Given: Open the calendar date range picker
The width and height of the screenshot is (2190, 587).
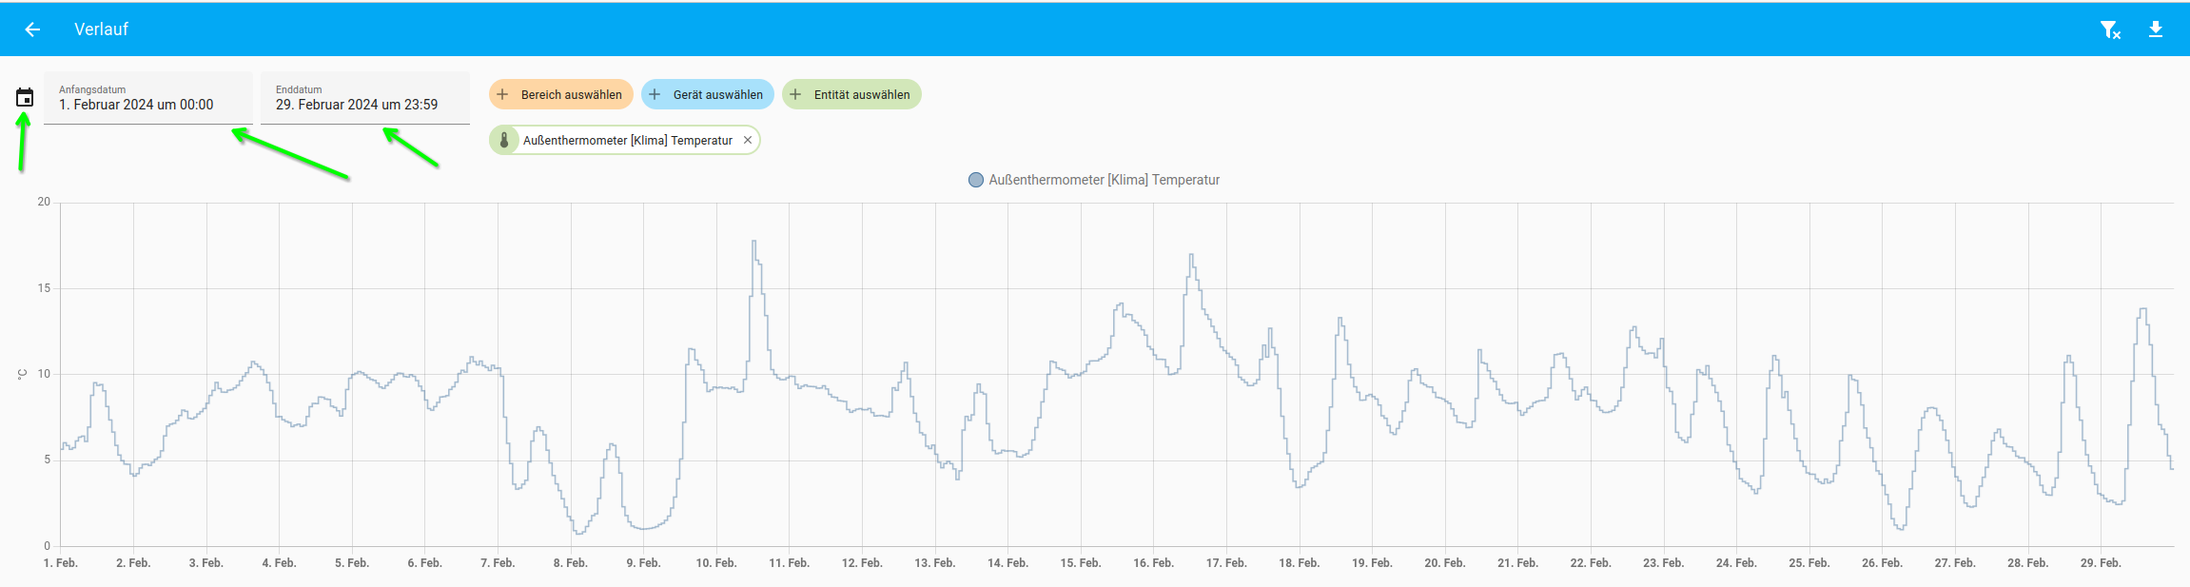Looking at the screenshot, I should pos(25,97).
